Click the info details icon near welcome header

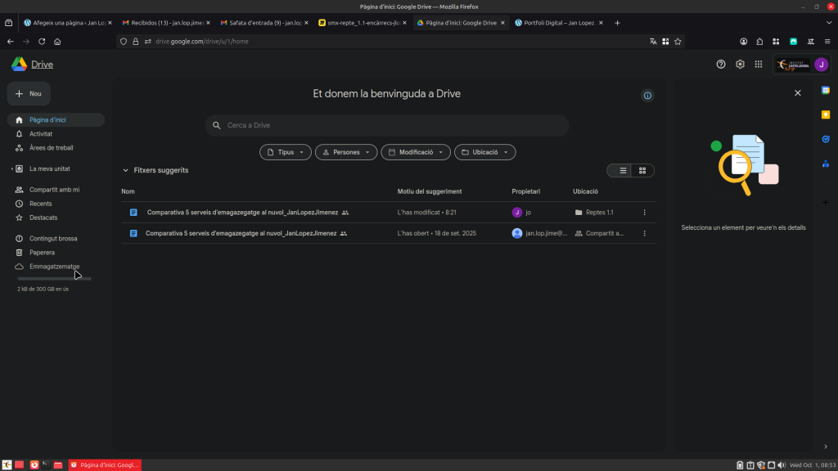(647, 96)
